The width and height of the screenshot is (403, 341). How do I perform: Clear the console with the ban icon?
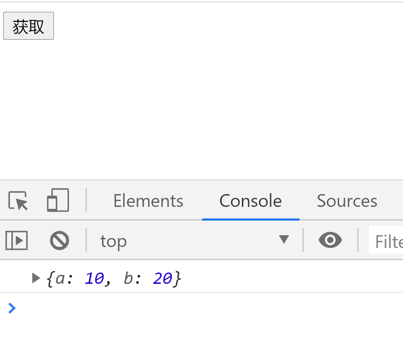click(x=60, y=240)
